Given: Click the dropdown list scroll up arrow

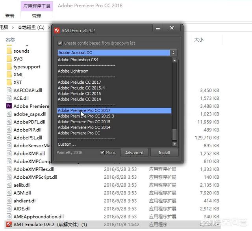Looking at the screenshot, I should (x=174, y=60).
